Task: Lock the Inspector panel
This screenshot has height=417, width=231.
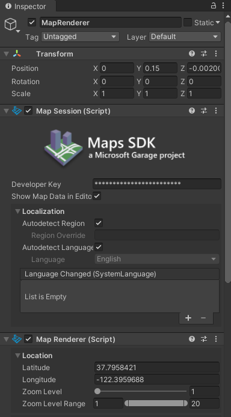Action: pyautogui.click(x=214, y=5)
